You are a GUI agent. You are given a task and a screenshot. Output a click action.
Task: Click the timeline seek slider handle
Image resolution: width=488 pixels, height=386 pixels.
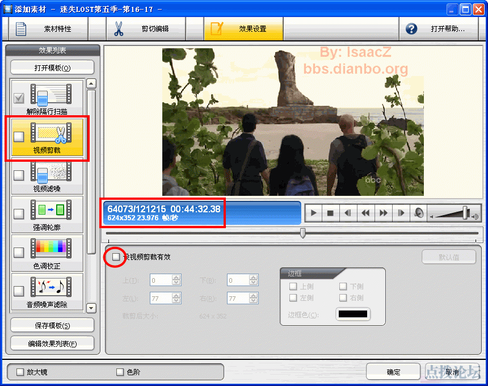coord(302,233)
